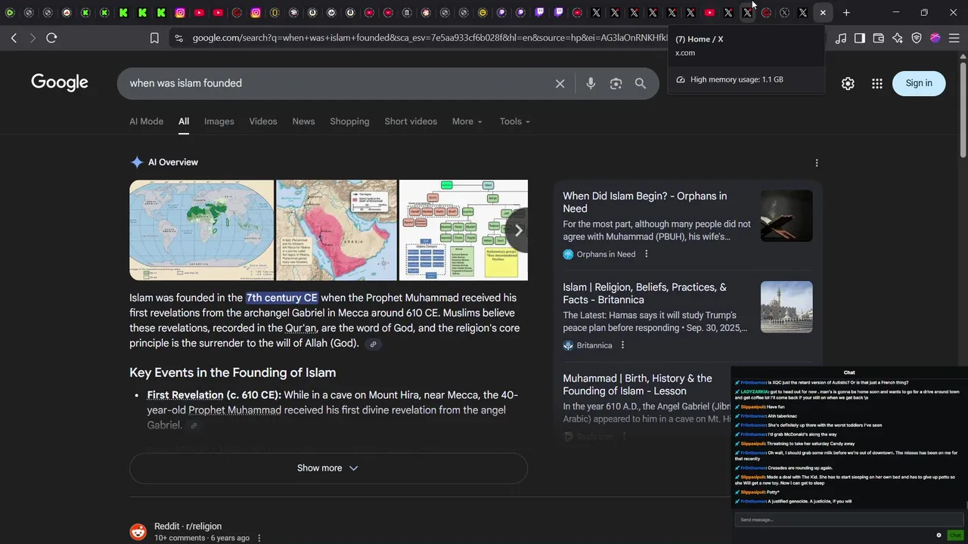Open the Reddit r/religion result

(188, 527)
